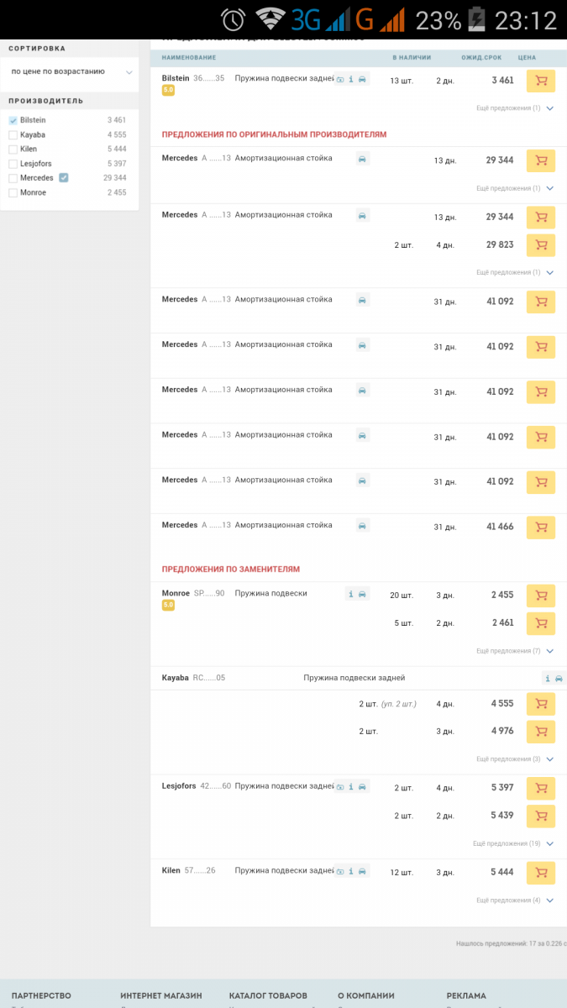Add Bilstein spring priced 3 461 to cart
The image size is (567, 1008).
click(x=540, y=81)
